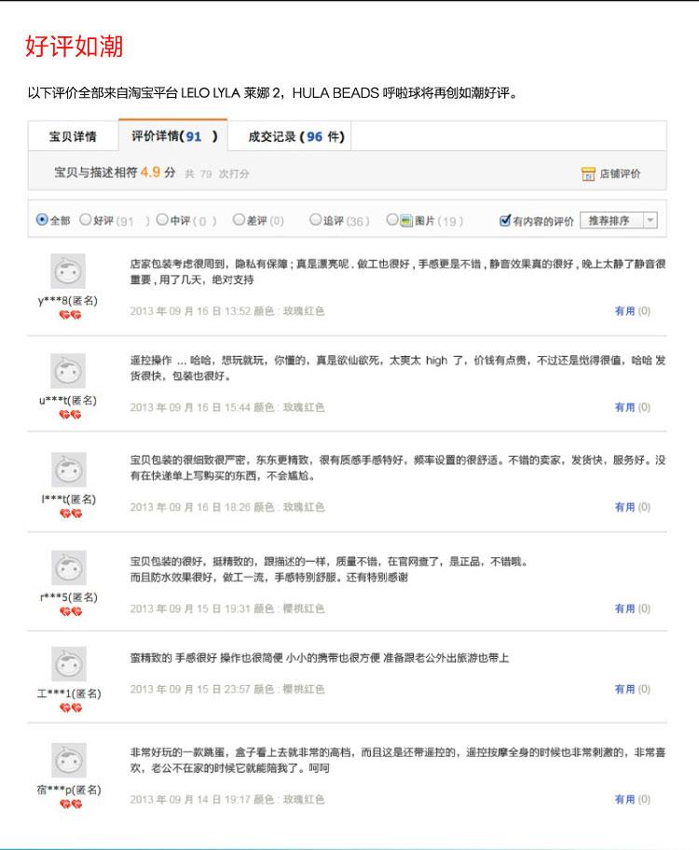699x850 pixels.
Task: Click avatar of reviewer 宿***p
Action: point(68,761)
